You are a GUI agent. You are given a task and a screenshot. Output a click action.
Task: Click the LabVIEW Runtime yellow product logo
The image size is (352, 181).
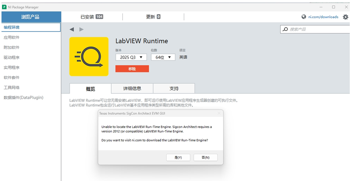tap(89, 56)
